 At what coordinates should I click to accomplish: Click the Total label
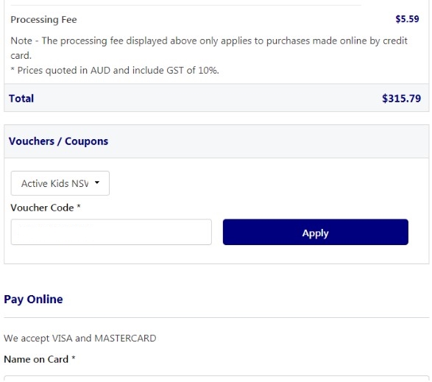click(x=21, y=99)
